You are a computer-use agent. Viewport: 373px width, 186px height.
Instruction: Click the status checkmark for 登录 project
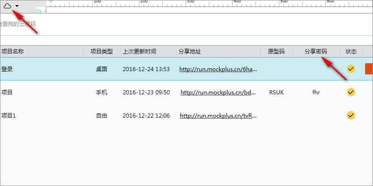tap(351, 69)
